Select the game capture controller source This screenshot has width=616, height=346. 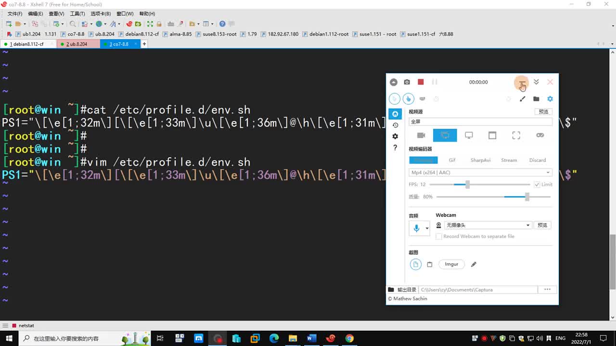point(540,136)
